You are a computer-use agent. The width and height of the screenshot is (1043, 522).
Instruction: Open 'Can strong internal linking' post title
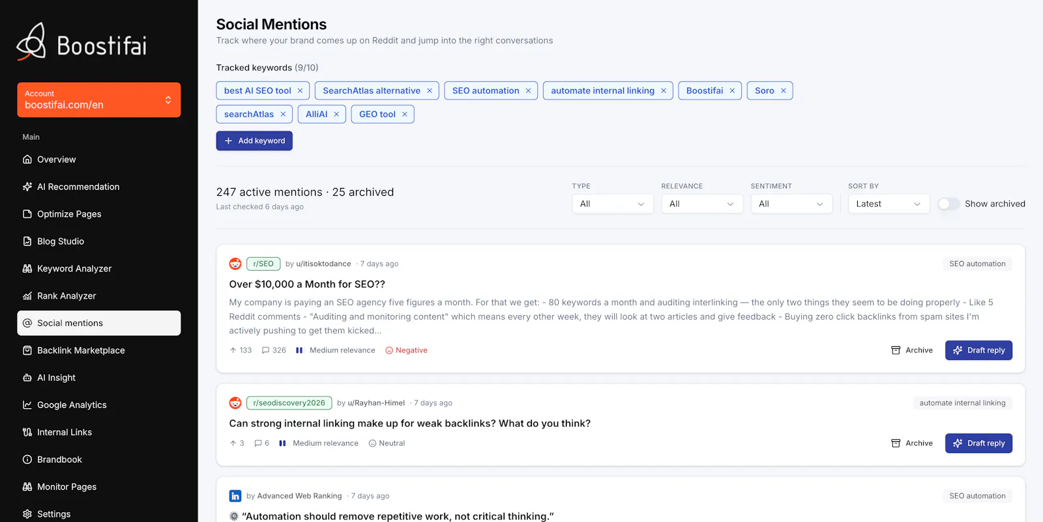click(x=410, y=424)
